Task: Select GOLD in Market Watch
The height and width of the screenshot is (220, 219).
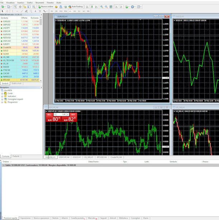Action: tap(20, 51)
